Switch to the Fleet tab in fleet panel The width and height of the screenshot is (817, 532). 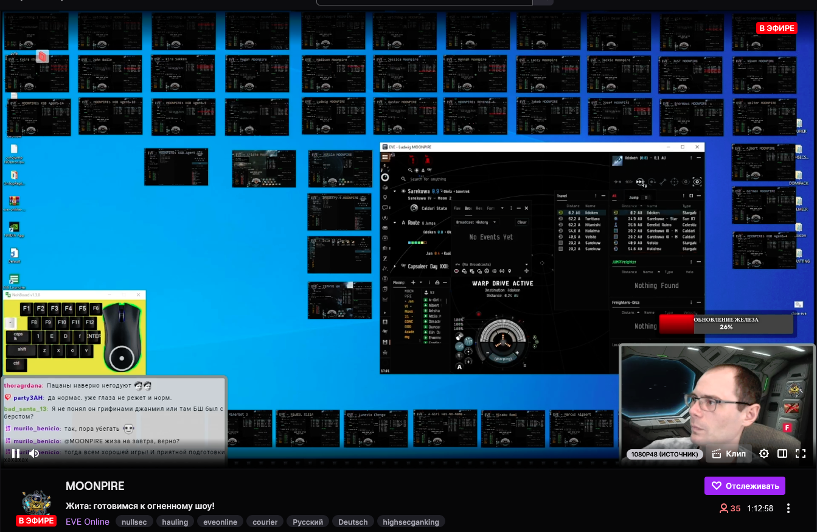point(457,208)
